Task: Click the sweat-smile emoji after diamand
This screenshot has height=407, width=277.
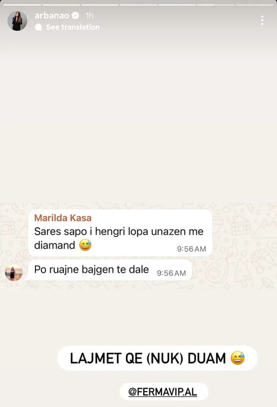Action: 85,245
